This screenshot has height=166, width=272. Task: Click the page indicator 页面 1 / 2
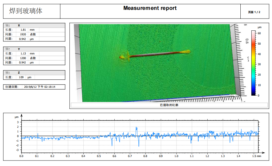click(x=254, y=12)
